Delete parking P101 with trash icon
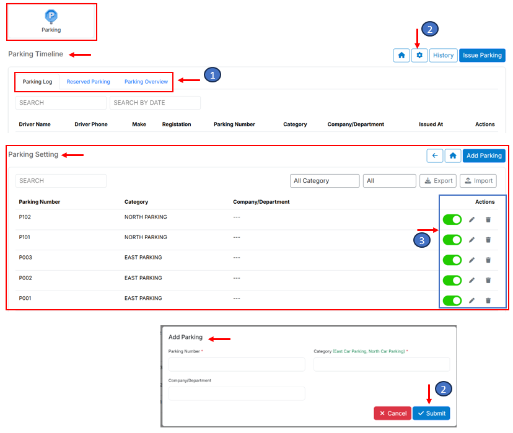 pos(488,240)
